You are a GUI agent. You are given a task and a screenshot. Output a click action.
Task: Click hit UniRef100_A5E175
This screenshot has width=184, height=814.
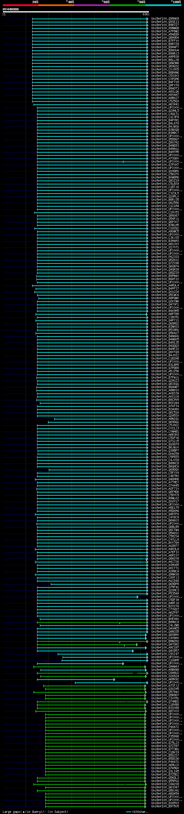(165, 508)
